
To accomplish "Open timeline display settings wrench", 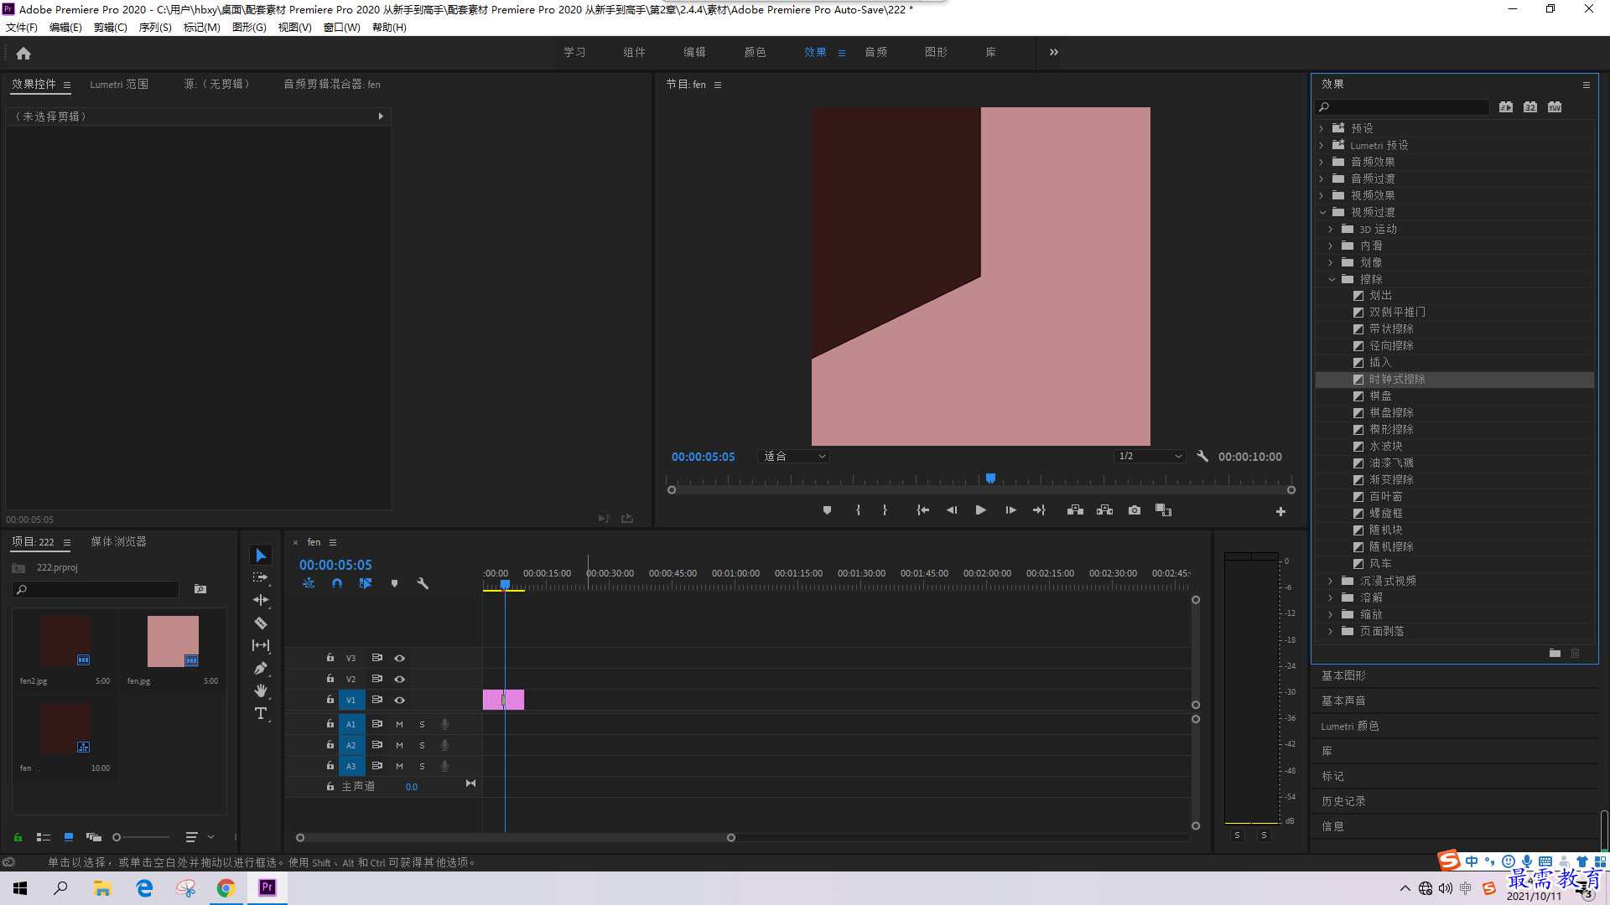I will 423,583.
